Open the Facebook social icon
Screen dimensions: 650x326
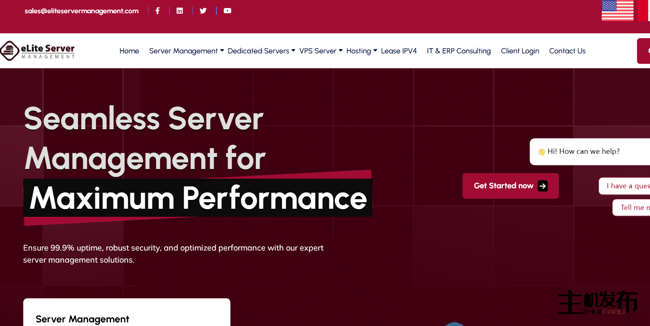[158, 11]
